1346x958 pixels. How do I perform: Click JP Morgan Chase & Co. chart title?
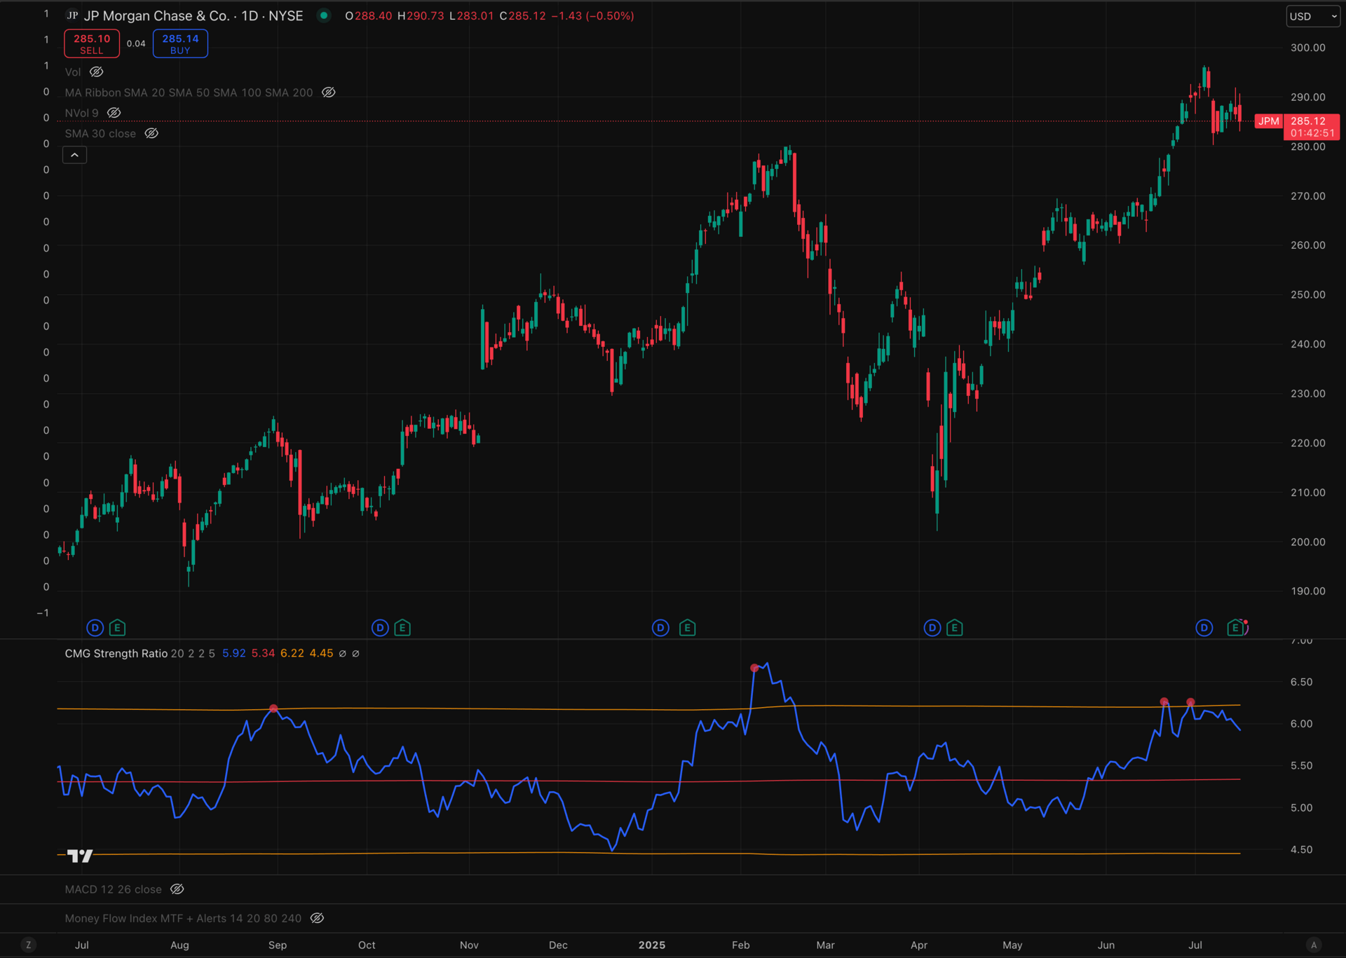pyautogui.click(x=193, y=16)
